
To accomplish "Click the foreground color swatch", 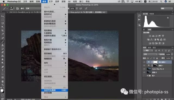I will (2, 90).
